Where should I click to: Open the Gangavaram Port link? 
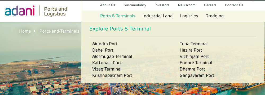(x=197, y=75)
